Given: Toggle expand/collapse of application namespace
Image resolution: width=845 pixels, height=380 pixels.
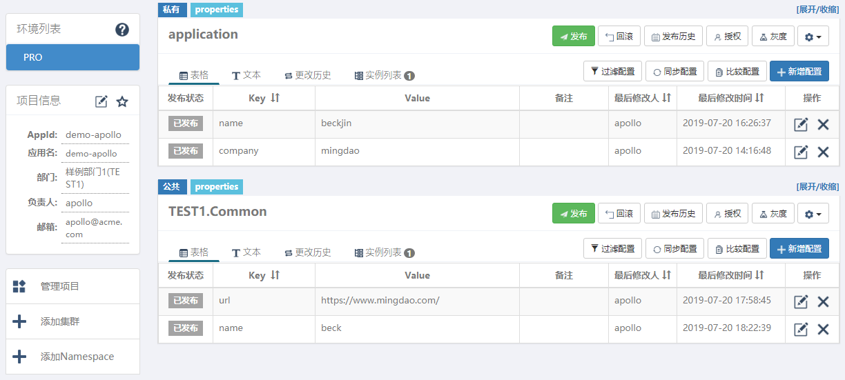Looking at the screenshot, I should 818,10.
